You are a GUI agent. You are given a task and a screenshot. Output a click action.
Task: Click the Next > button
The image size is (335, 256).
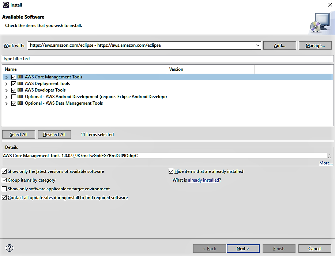click(243, 249)
